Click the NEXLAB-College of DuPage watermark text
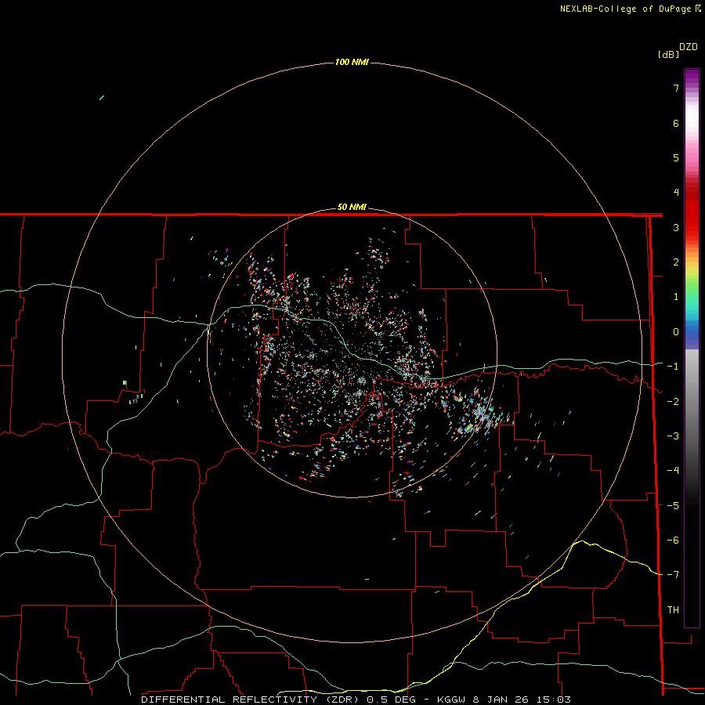Image resolution: width=705 pixels, height=705 pixels. [625, 9]
